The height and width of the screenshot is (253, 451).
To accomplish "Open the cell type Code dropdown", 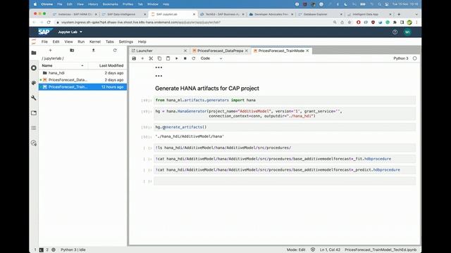I will (x=211, y=58).
